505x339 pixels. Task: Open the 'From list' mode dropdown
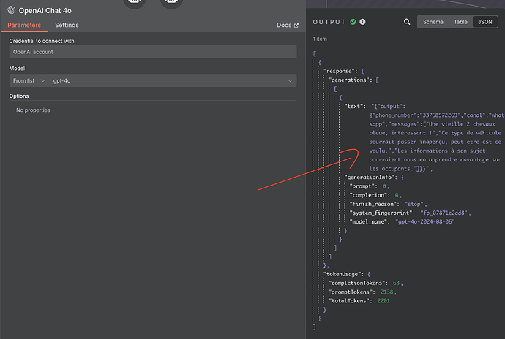click(x=29, y=80)
